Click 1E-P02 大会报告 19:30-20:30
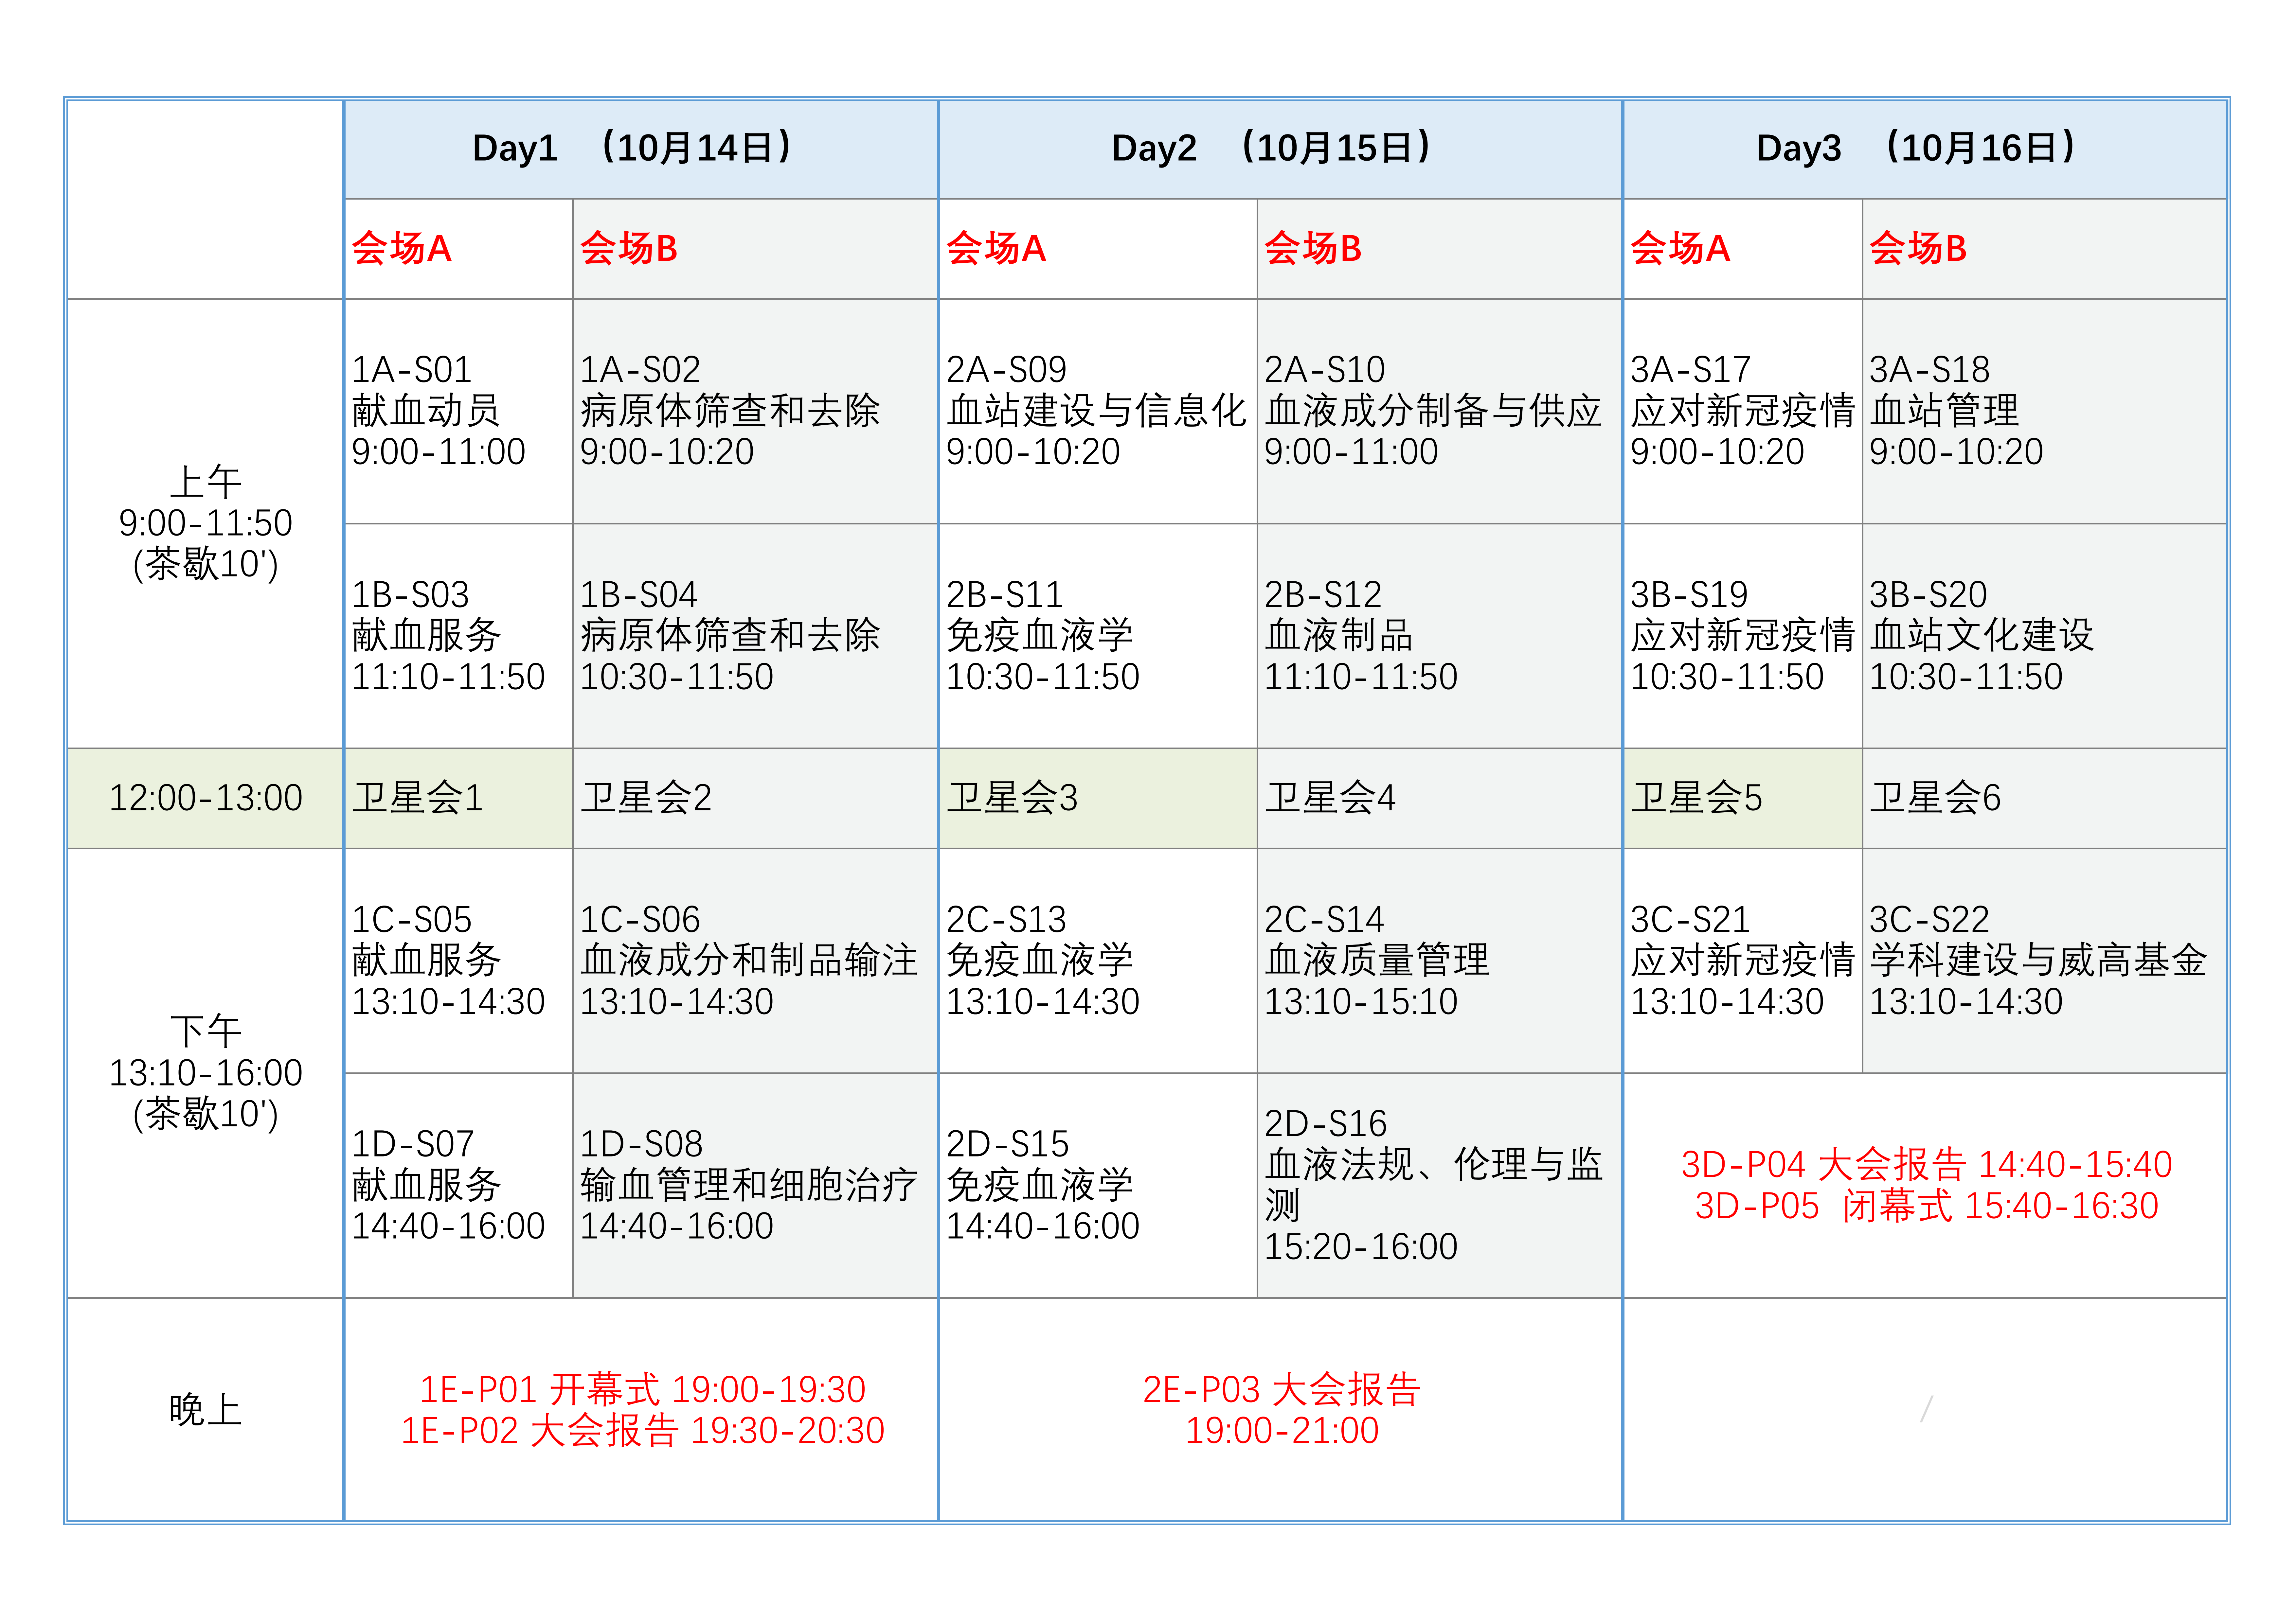The image size is (2296, 1623). click(x=642, y=1431)
